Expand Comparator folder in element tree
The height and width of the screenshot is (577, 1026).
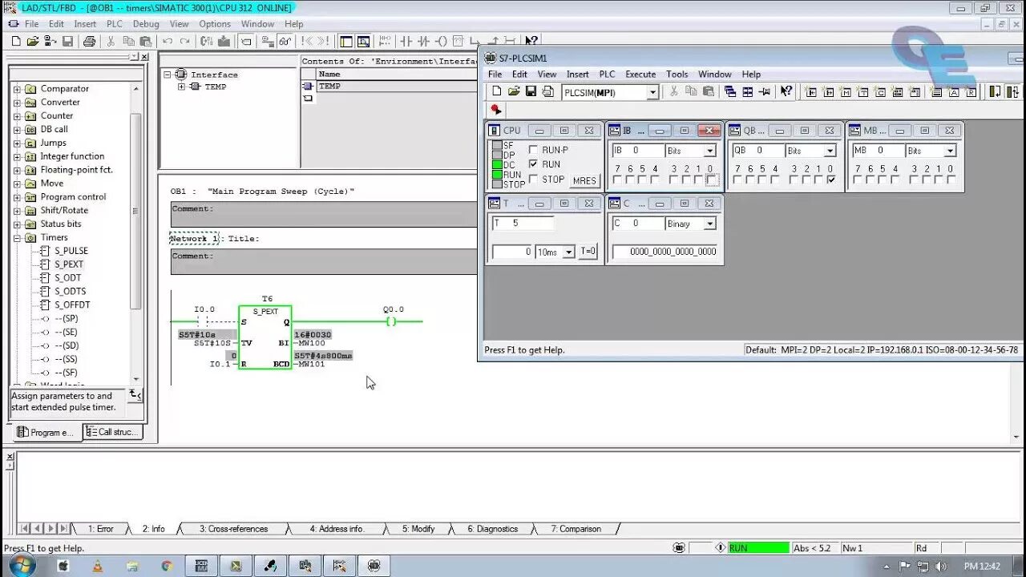point(17,89)
